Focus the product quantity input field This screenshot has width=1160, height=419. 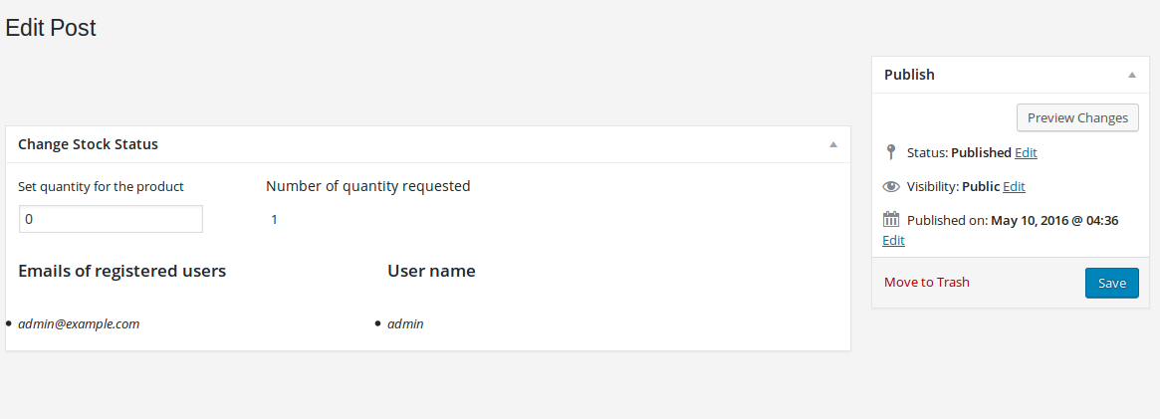point(111,220)
